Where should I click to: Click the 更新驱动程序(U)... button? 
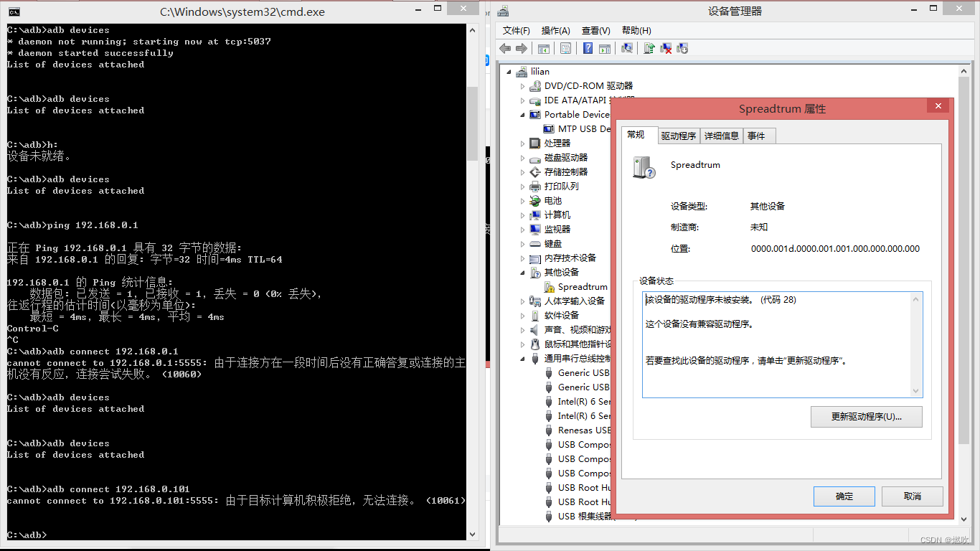[x=867, y=417]
